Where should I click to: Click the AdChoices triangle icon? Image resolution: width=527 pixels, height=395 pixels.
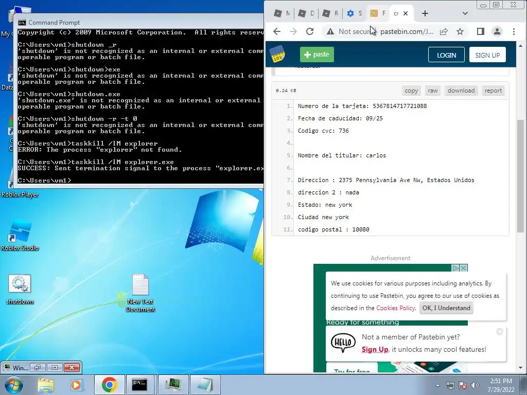(x=456, y=268)
